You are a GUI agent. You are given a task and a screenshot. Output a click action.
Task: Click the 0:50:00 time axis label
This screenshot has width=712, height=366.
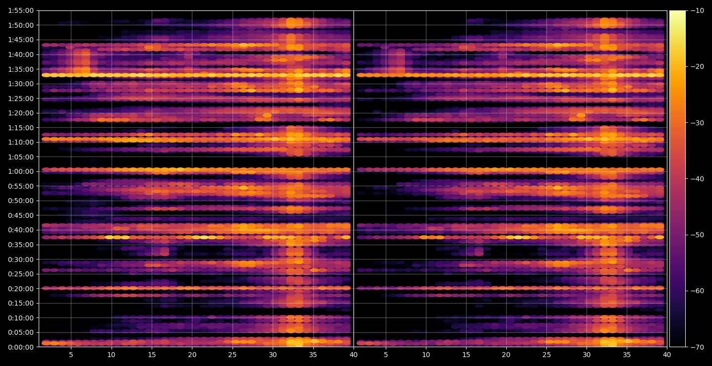(21, 201)
